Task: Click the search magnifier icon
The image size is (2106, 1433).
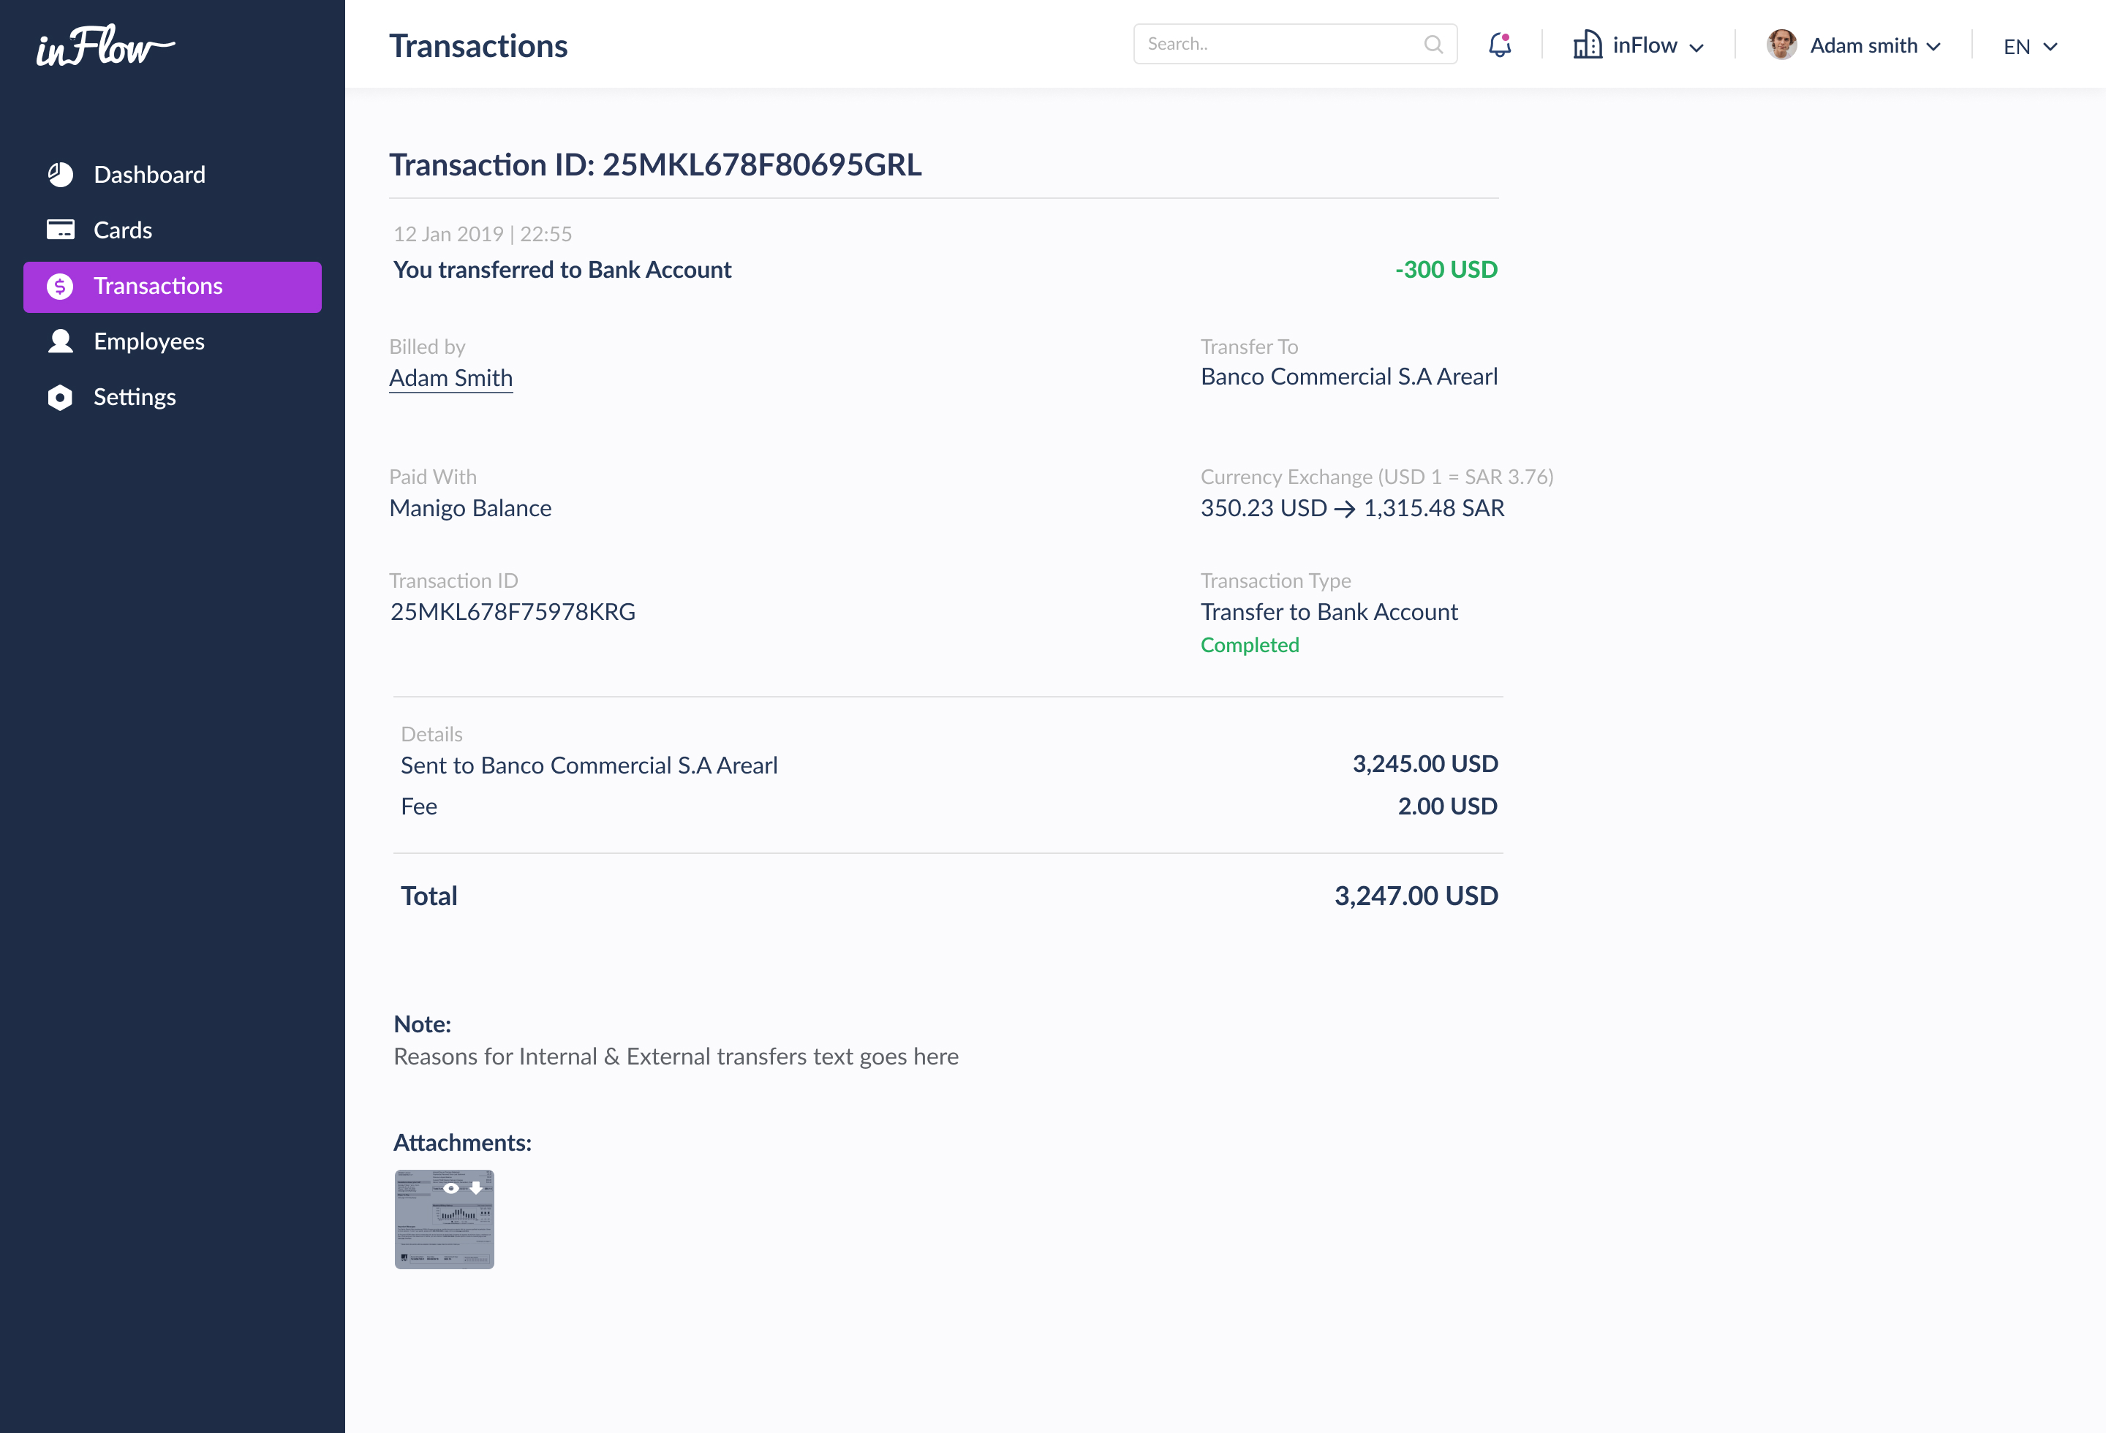Action: point(1433,45)
